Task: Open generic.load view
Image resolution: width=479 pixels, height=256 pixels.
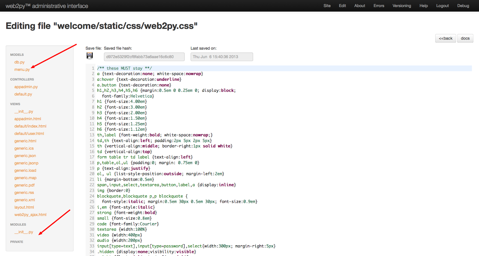Action: 25,170
